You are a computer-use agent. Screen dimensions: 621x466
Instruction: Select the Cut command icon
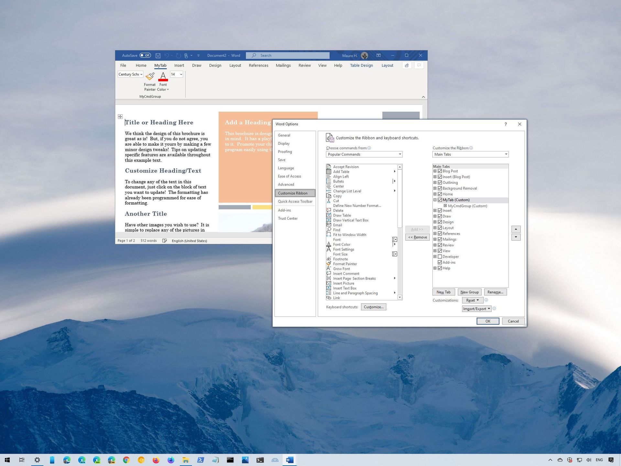click(x=329, y=201)
